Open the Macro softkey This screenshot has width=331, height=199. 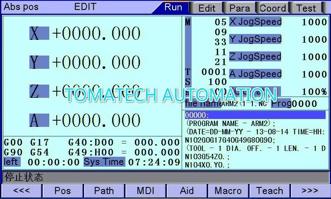(x=228, y=191)
